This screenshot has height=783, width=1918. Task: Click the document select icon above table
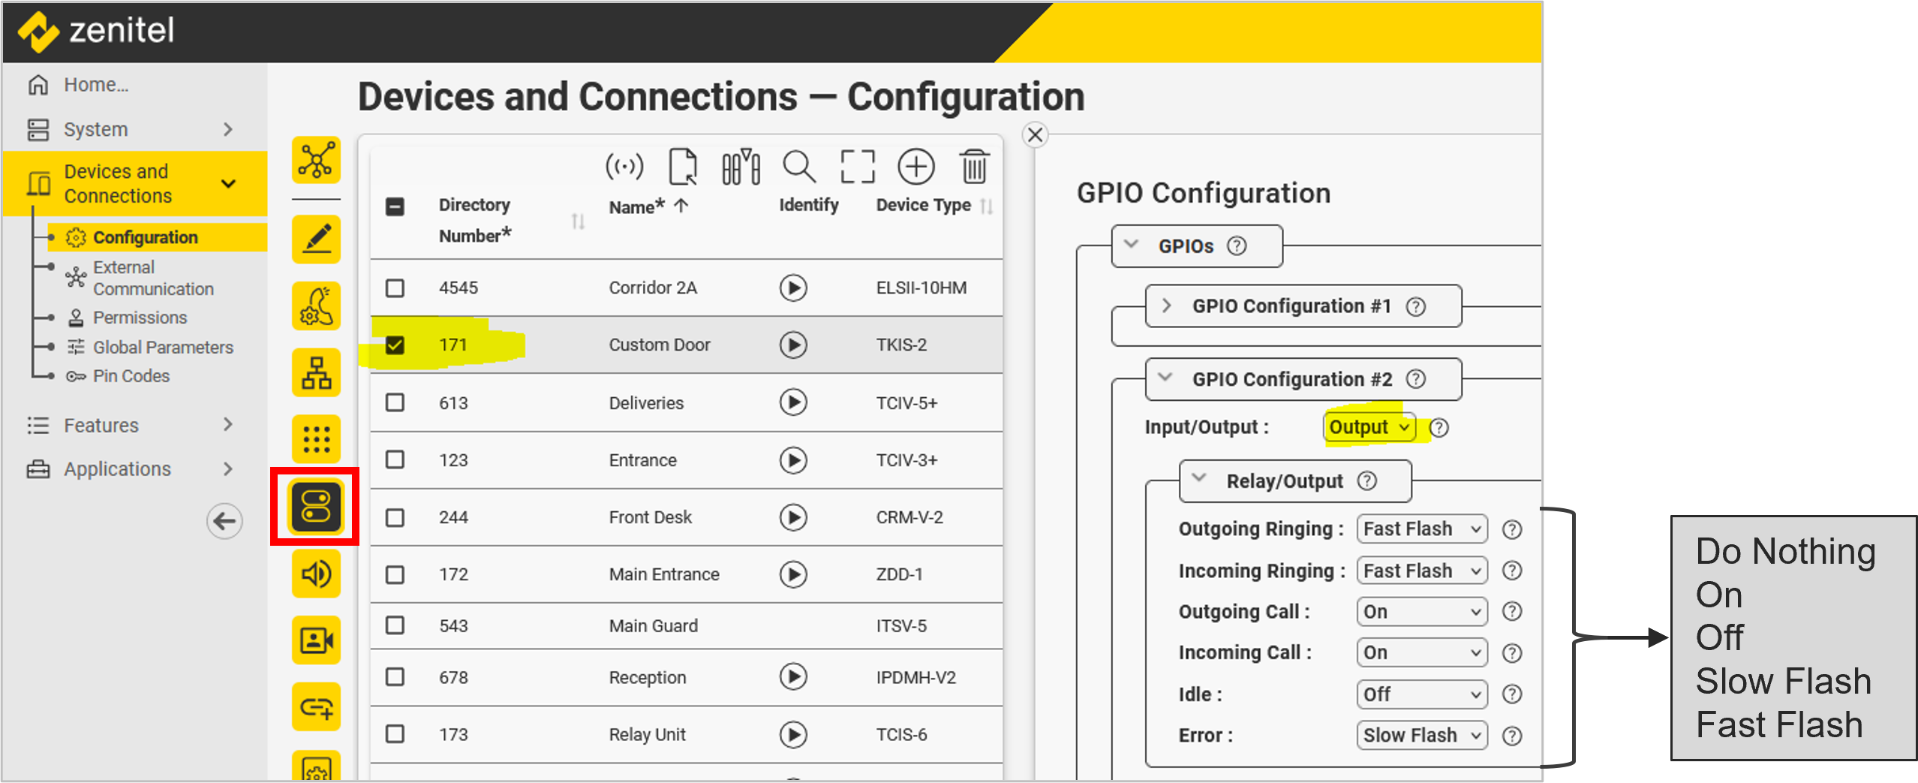coord(683,166)
